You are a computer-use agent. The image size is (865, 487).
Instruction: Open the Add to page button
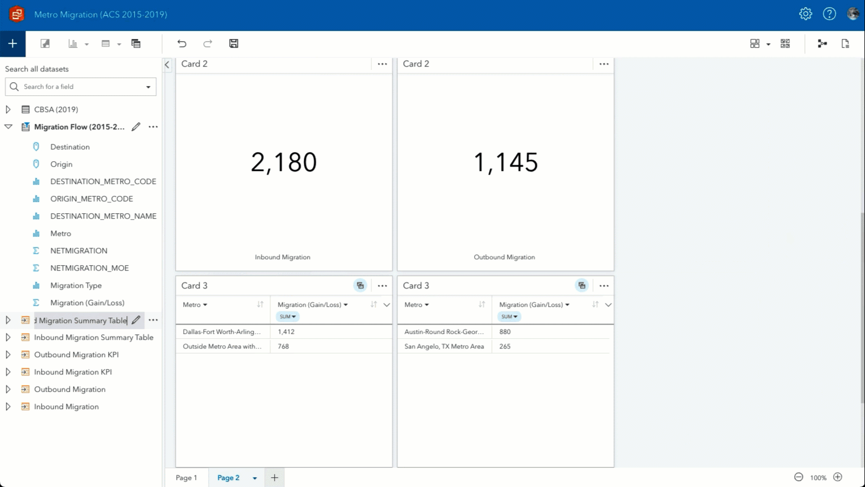[x=12, y=44]
